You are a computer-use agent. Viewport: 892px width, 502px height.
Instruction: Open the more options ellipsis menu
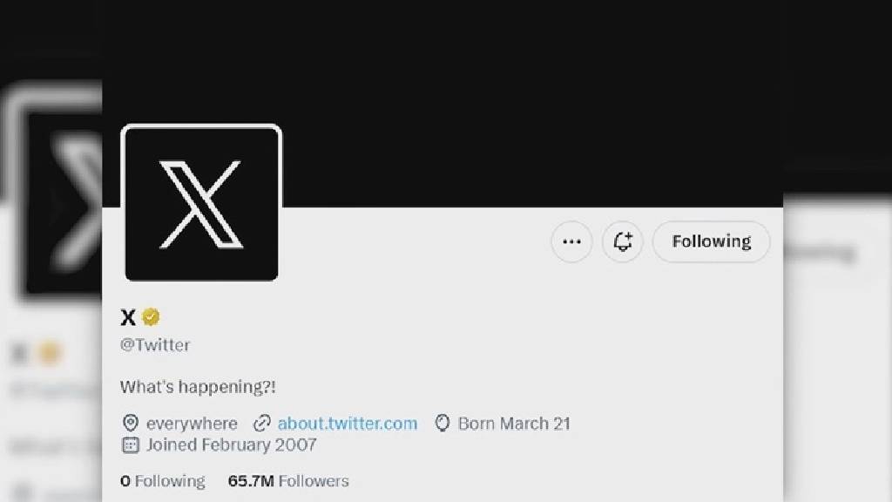(571, 241)
